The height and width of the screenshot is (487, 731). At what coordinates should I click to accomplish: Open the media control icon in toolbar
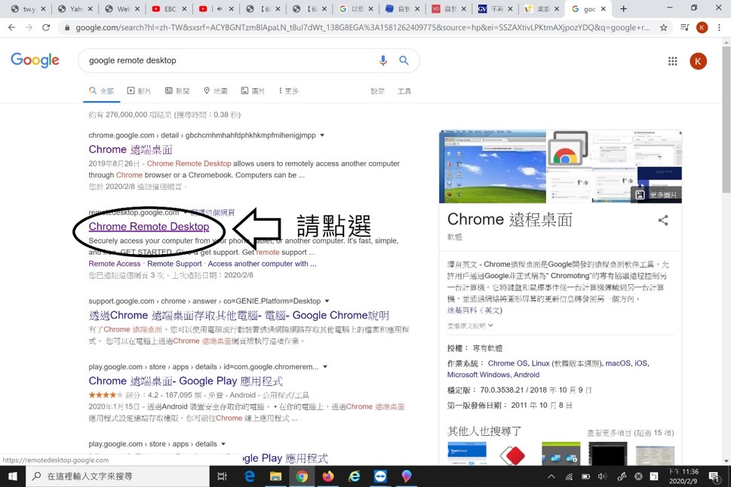point(684,27)
